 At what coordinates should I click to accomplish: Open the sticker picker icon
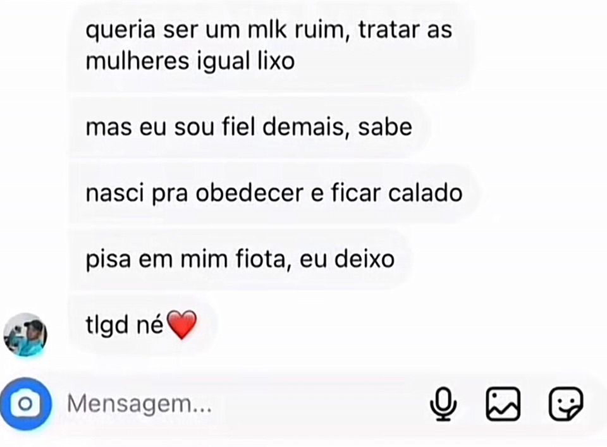click(565, 403)
